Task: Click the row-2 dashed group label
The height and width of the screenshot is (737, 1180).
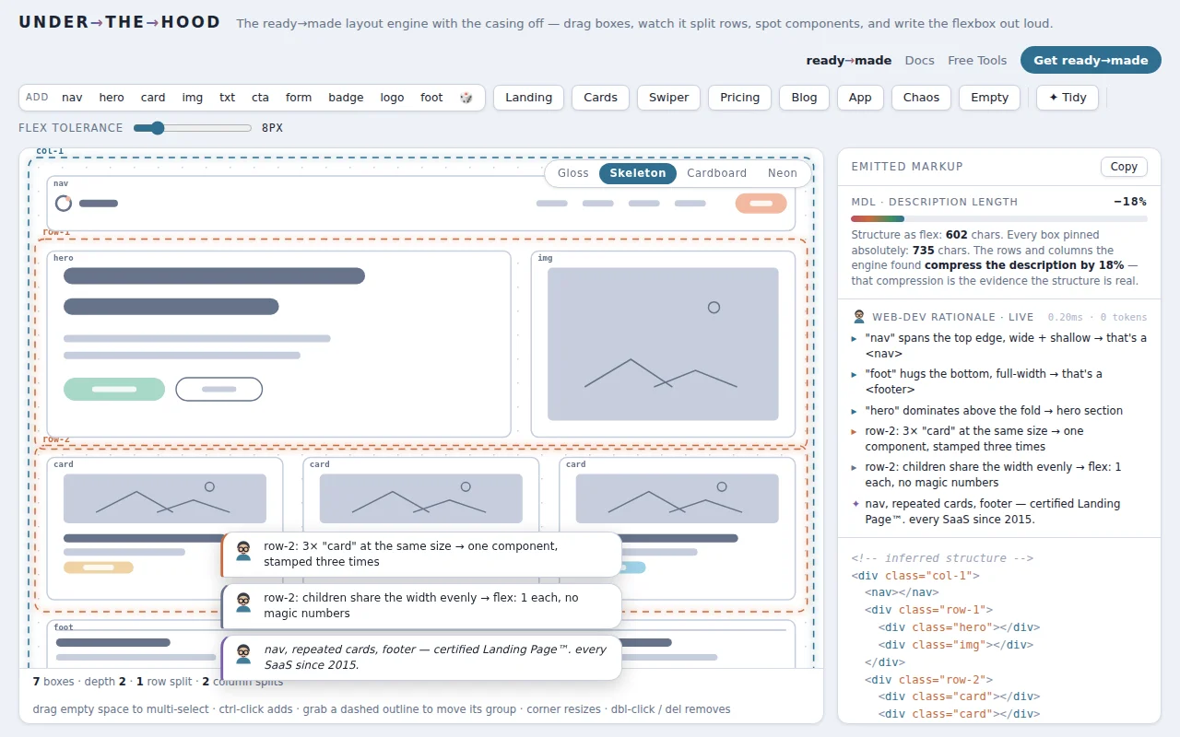Action: 56,439
